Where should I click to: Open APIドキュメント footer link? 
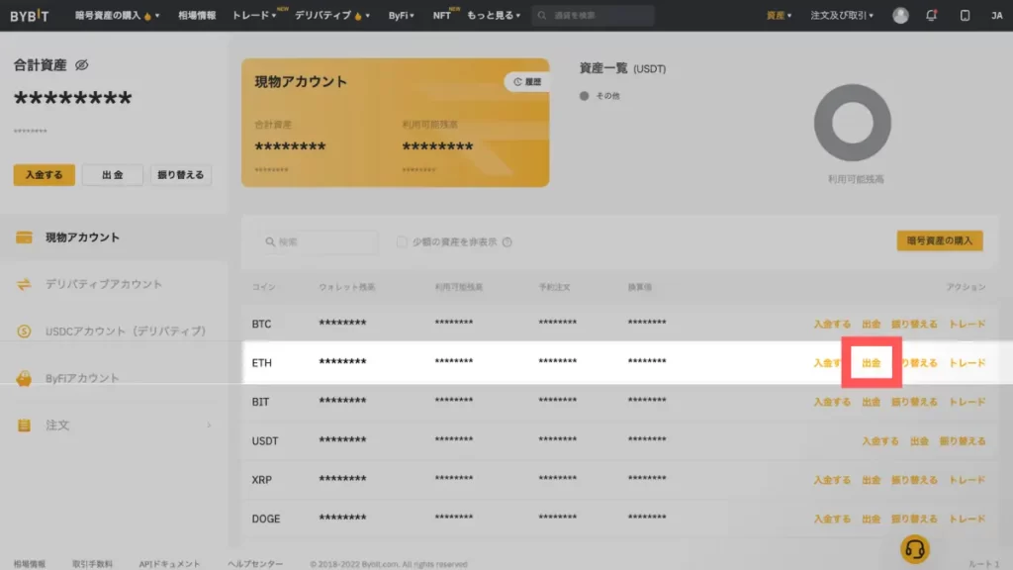(x=169, y=564)
